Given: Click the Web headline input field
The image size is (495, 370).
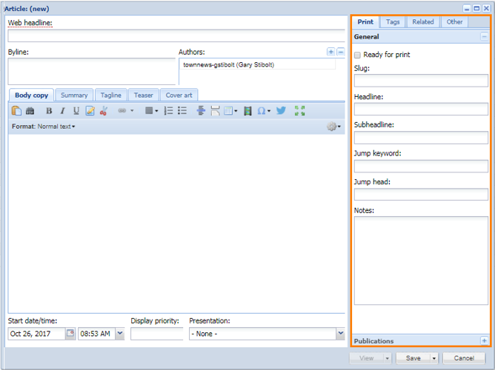Looking at the screenshot, I should tap(176, 35).
